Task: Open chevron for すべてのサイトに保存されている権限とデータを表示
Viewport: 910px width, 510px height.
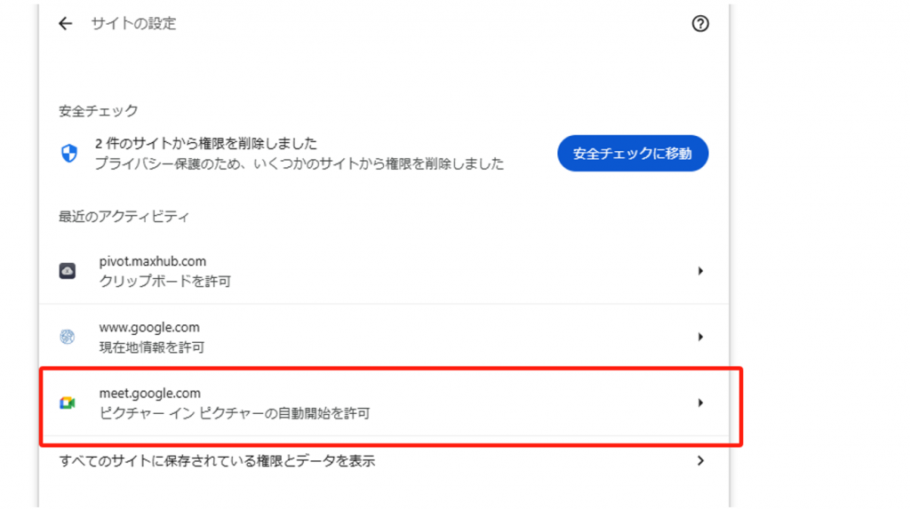Action: 700,460
